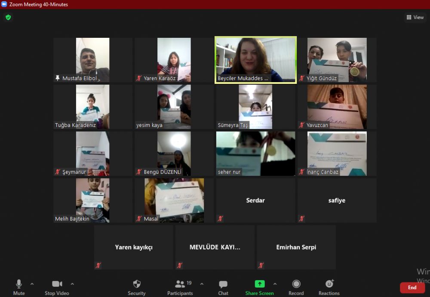Select Sümeyra Taş's video tile
This screenshot has width=430, height=297.
click(x=255, y=107)
